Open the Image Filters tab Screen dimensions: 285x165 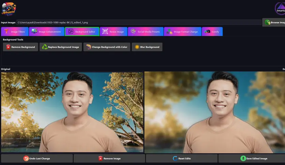[15, 32]
